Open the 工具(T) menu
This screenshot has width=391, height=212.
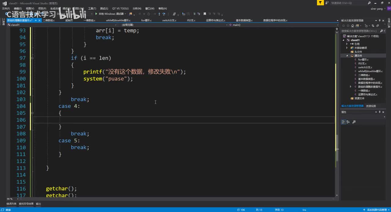(92, 9)
